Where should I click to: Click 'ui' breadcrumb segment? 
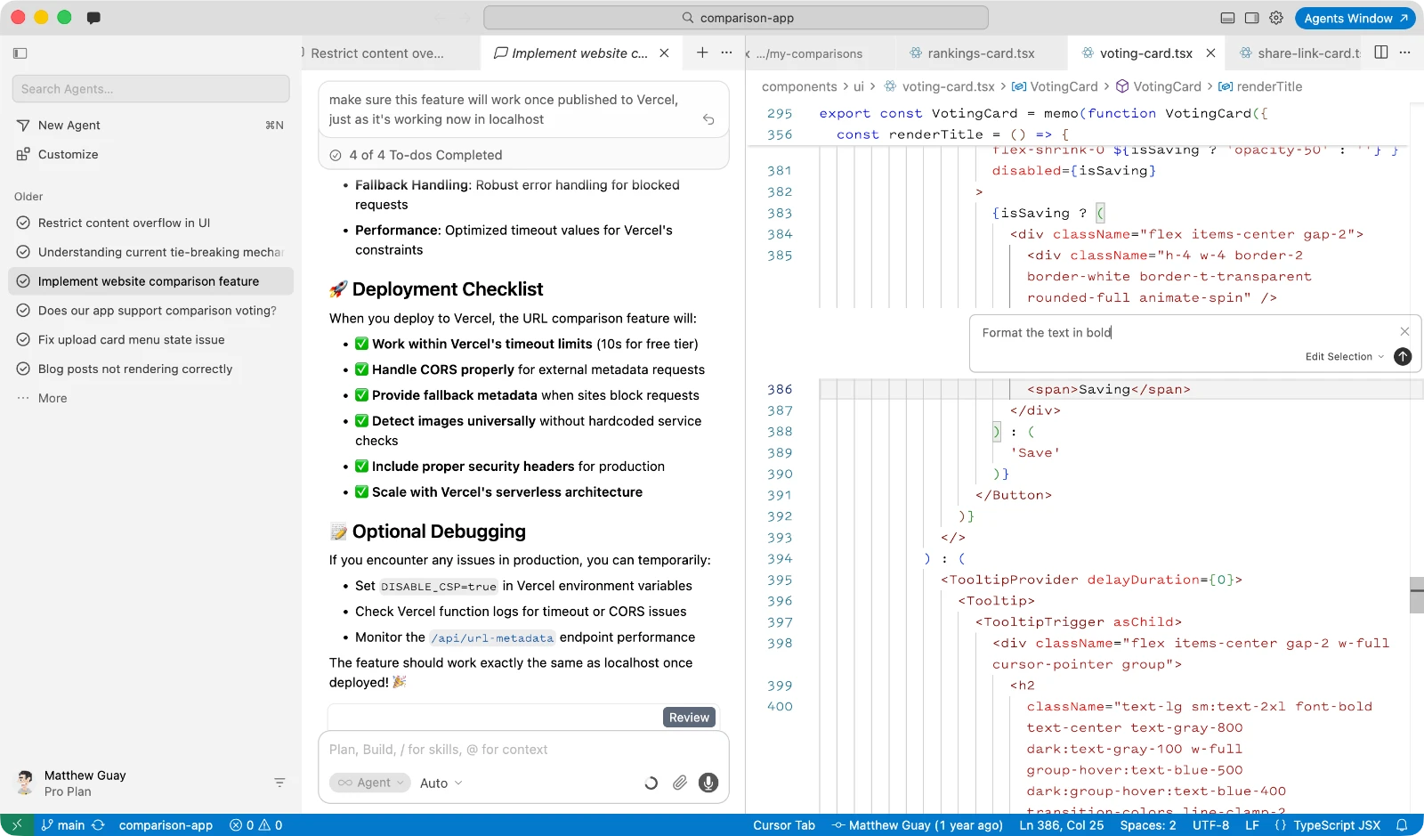[x=859, y=86]
